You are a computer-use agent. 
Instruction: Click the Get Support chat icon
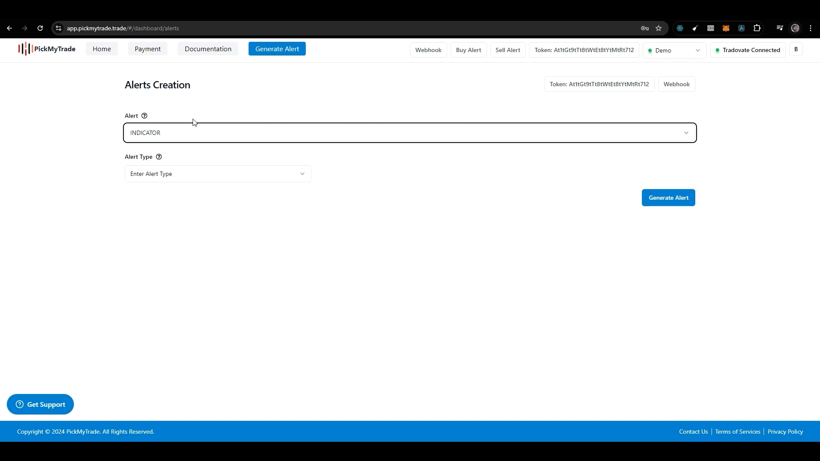20,404
